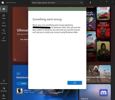Maximize the Microsoft Store window
Viewport: 115px width, 100px height.
107,2
